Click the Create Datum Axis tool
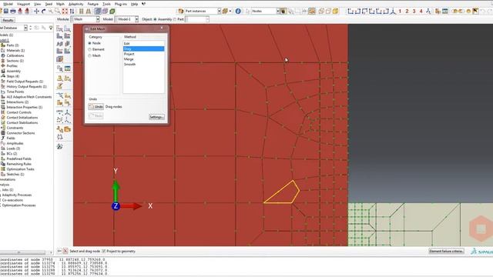The width and height of the screenshot is (493, 277). point(67,112)
